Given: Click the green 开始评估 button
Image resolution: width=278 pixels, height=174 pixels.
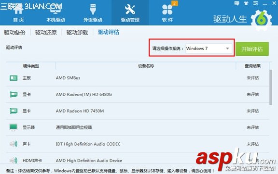Looking at the screenshot, I should 252,49.
